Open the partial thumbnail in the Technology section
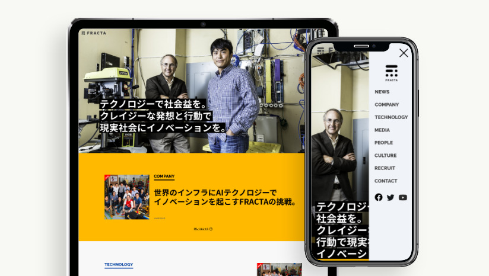Viewport: 489px width, 276px height. pos(280,269)
